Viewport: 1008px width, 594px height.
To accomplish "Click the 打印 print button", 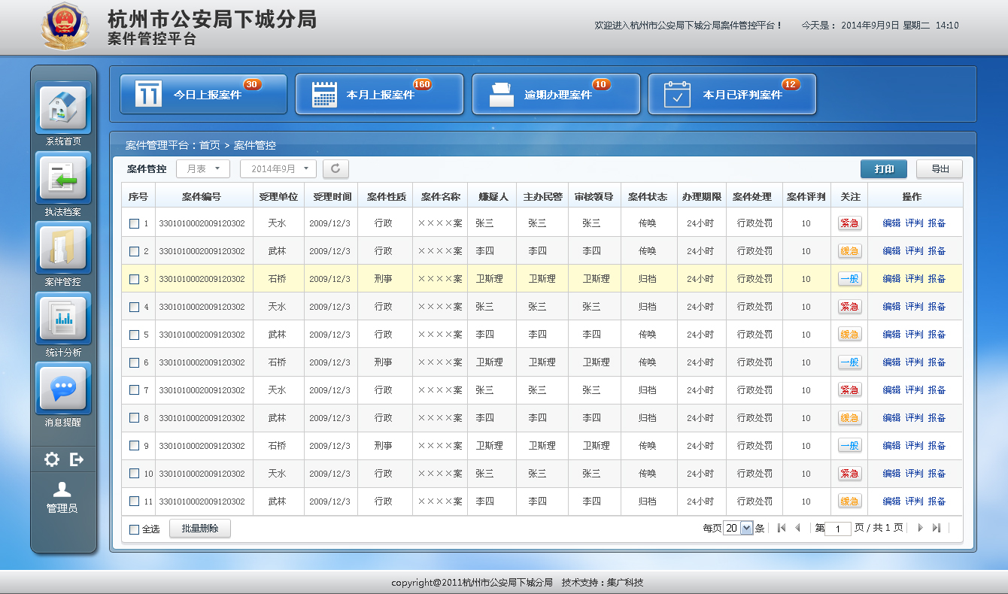I will click(884, 169).
